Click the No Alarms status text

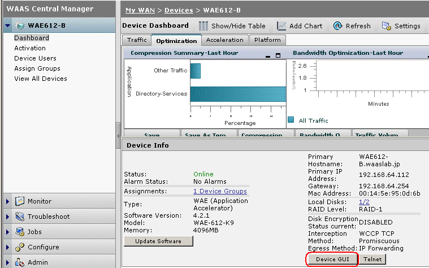[210, 181]
